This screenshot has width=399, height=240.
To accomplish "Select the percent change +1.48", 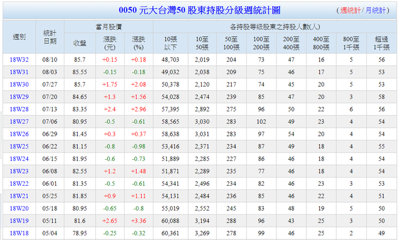I will pyautogui.click(x=139, y=171).
